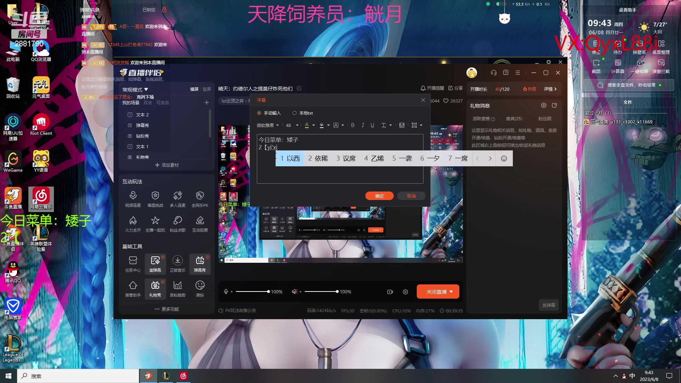Adjust the microphone volume slider

(253, 292)
